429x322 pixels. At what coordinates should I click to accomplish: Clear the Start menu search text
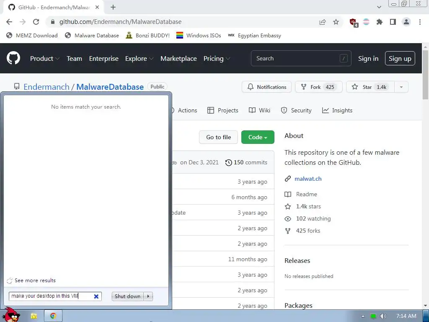[96, 296]
